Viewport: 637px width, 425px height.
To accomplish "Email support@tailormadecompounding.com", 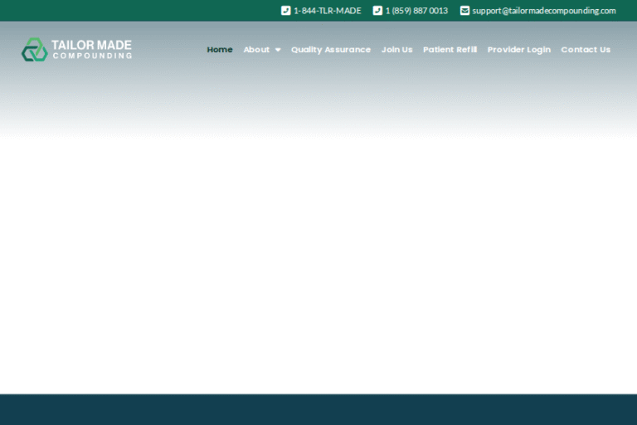I will coord(544,11).
